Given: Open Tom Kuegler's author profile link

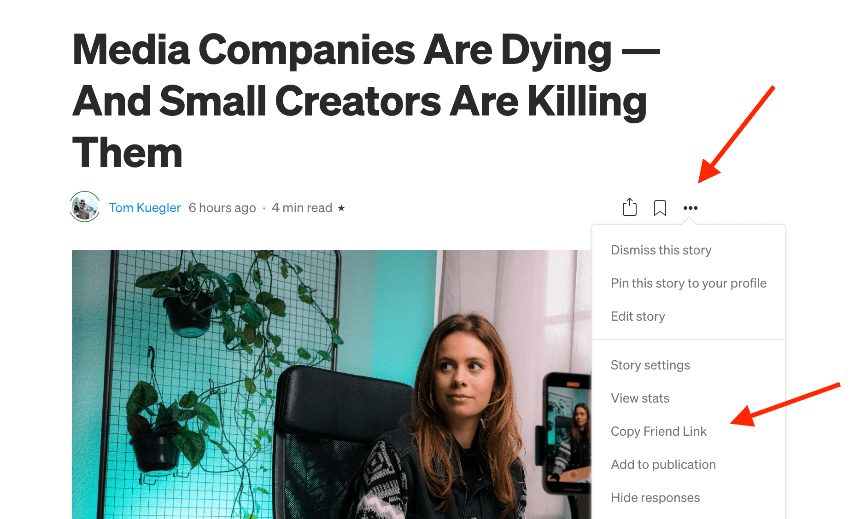Looking at the screenshot, I should (x=145, y=208).
